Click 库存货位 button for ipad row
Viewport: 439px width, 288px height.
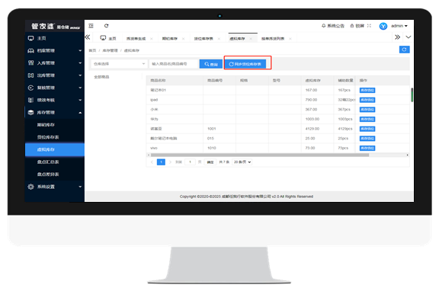[x=367, y=100]
